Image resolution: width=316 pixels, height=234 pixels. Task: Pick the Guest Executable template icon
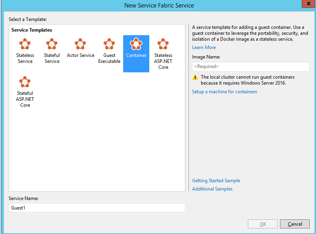(109, 44)
